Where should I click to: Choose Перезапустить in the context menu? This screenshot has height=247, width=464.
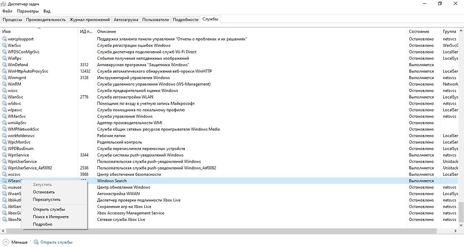(x=46, y=199)
